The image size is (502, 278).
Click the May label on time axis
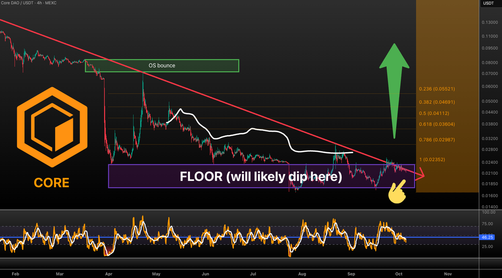(156, 274)
